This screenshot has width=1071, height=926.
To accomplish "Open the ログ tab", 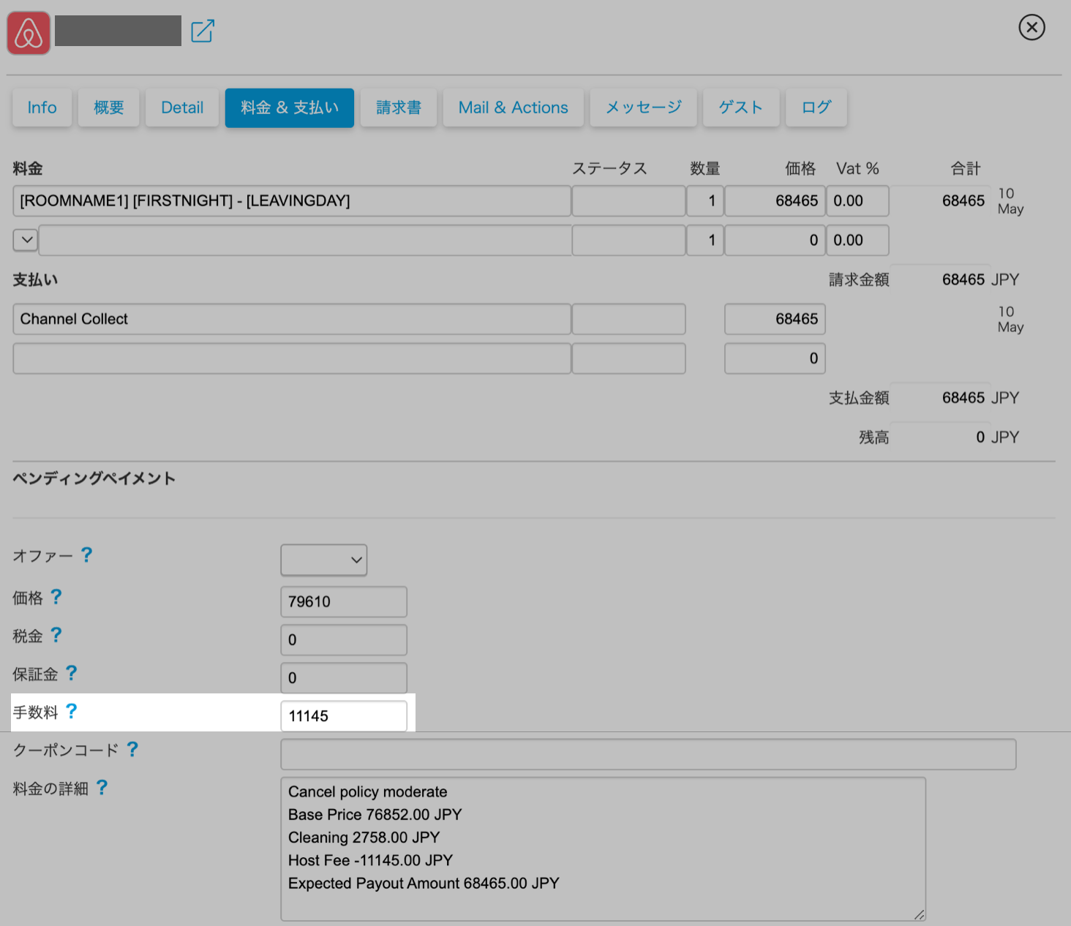I will (x=816, y=108).
